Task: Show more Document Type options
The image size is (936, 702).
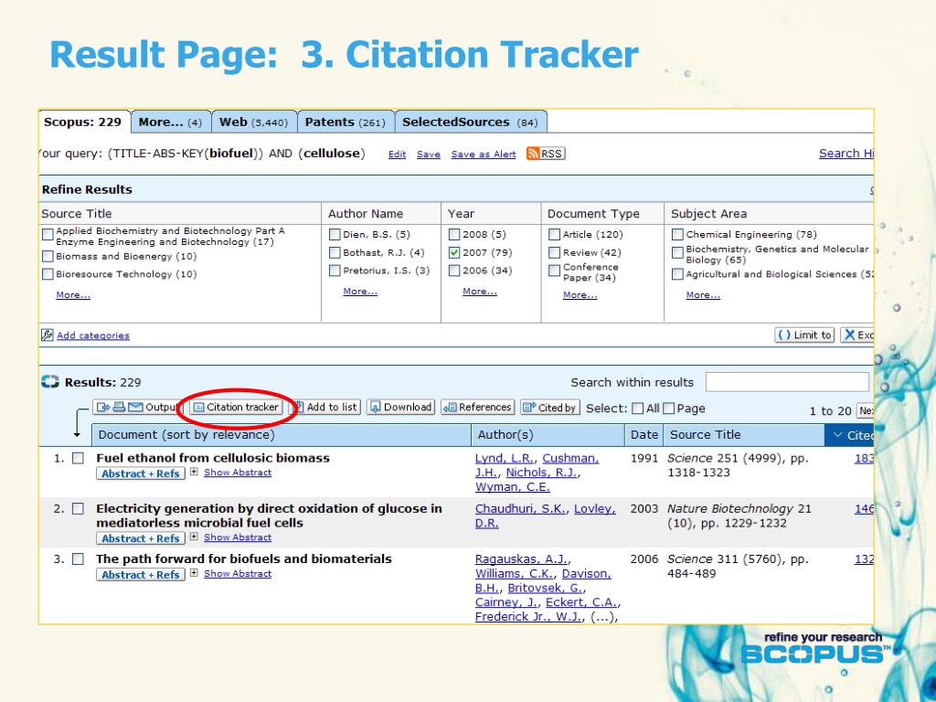Action: pos(580,295)
